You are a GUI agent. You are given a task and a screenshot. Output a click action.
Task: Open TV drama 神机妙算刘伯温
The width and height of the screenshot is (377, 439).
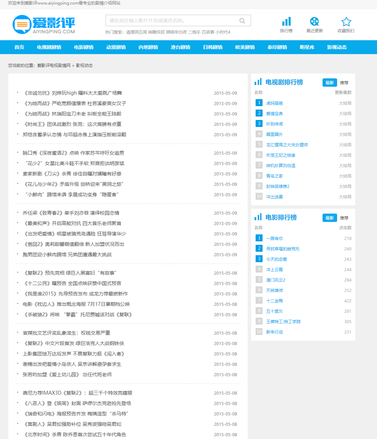(281, 166)
